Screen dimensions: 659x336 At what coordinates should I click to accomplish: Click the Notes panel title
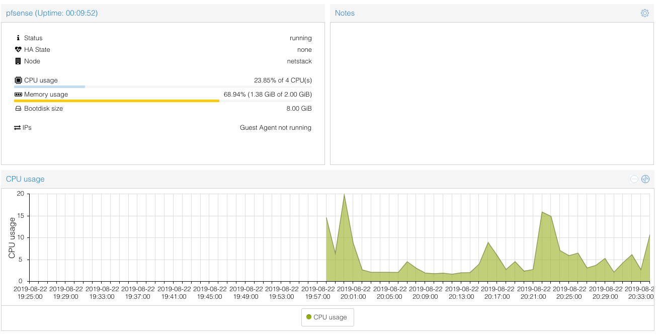point(345,13)
